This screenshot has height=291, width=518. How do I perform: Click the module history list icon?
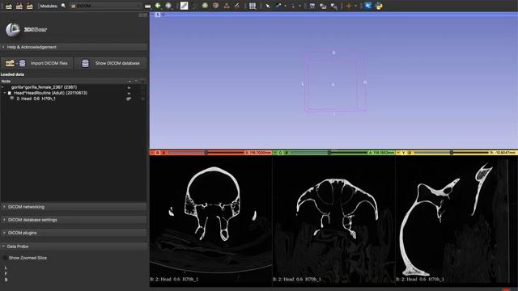(x=147, y=6)
